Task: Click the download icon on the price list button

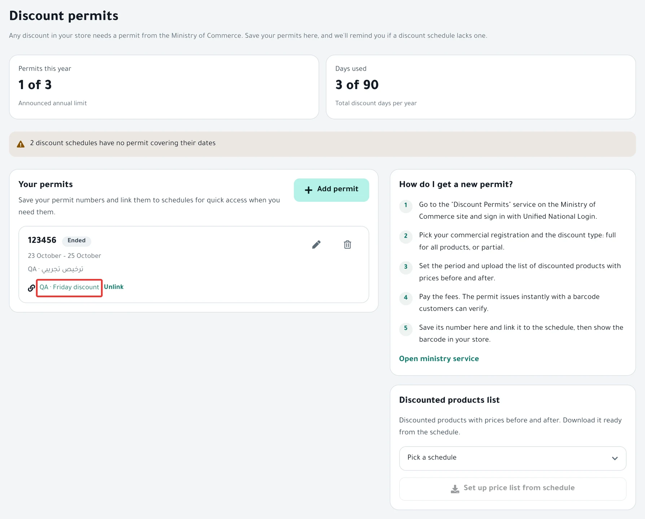Action: (x=455, y=489)
